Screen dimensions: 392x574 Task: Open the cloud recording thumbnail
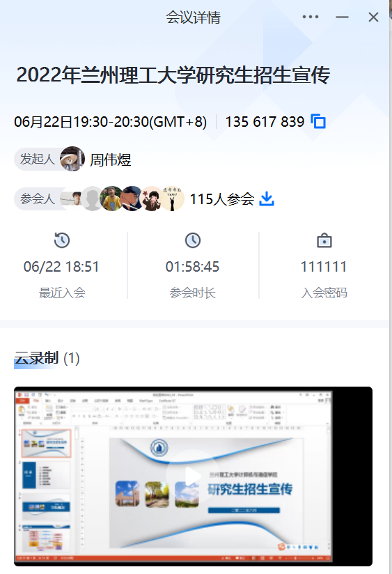(193, 476)
